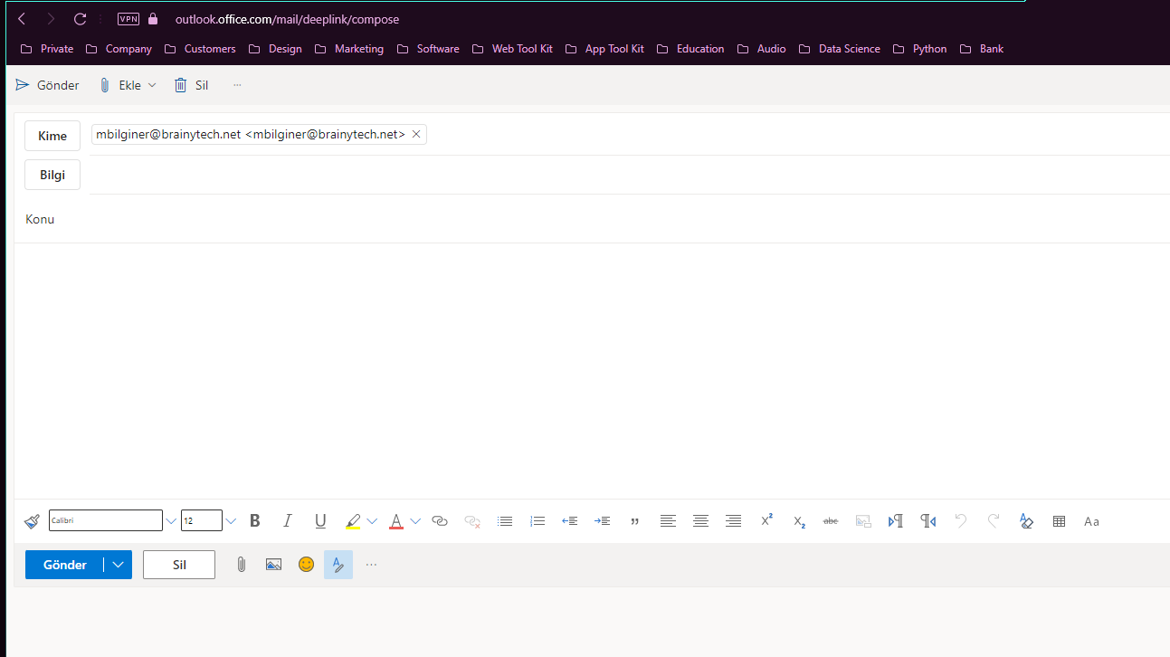Click the Konu subject field

coord(543,219)
